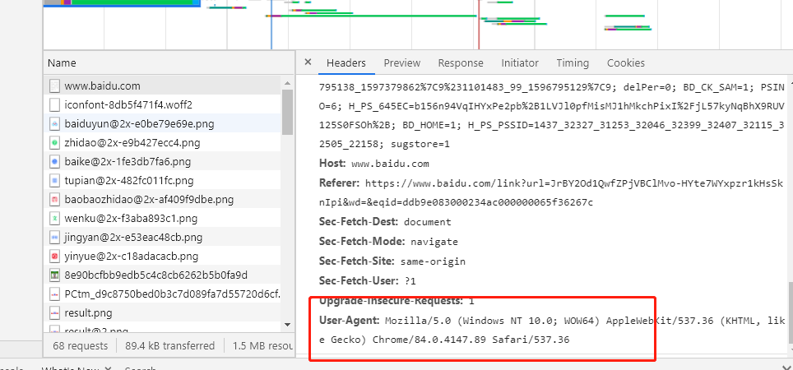Click icon beside wenku png
The height and width of the screenshot is (370, 793).
click(x=54, y=219)
